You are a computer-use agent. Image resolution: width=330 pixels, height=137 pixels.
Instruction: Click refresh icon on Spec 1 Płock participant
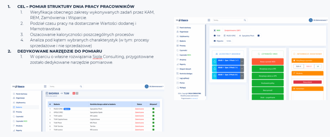tap(215, 61)
